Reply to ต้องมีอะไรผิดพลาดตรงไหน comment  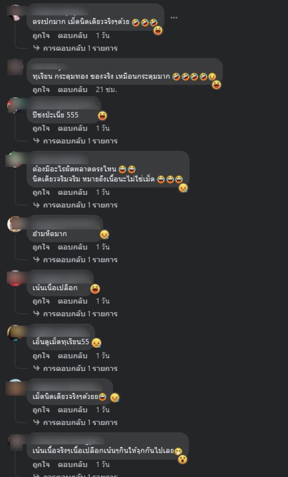coord(73,193)
